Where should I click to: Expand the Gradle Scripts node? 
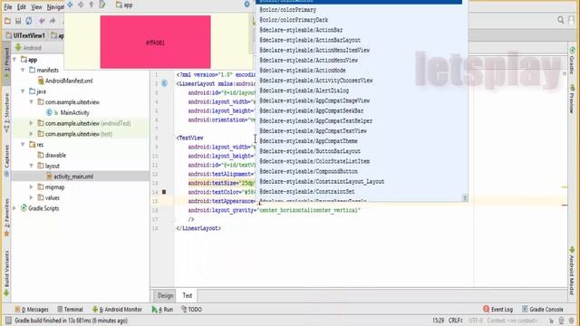click(x=14, y=208)
